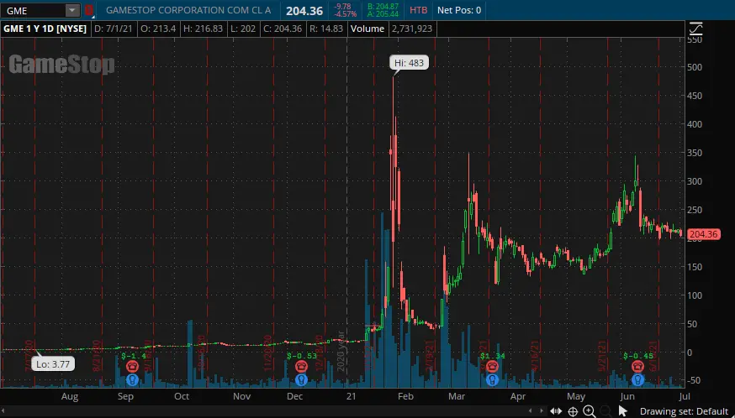This screenshot has height=418, width=735.
Task: Click the December earnings lightbulb icon
Action: point(301,379)
